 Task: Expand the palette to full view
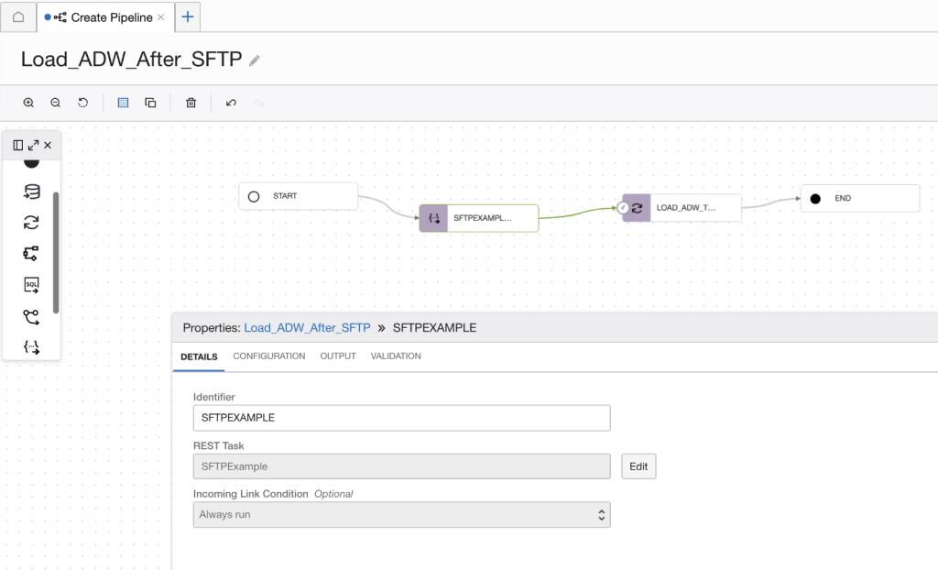(34, 144)
